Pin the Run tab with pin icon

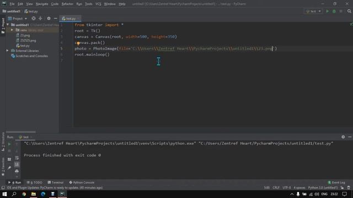9,168
